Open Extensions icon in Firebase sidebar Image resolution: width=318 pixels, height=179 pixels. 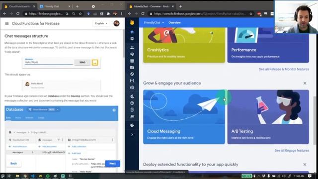(132, 125)
